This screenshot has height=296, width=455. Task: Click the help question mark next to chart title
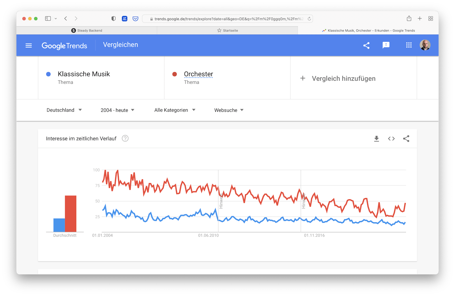click(x=125, y=138)
